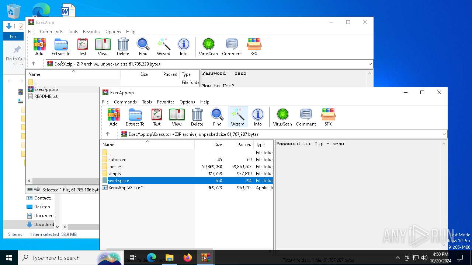The width and height of the screenshot is (472, 265).
Task: Click View icon in ExecX.zip window
Action: (x=103, y=47)
